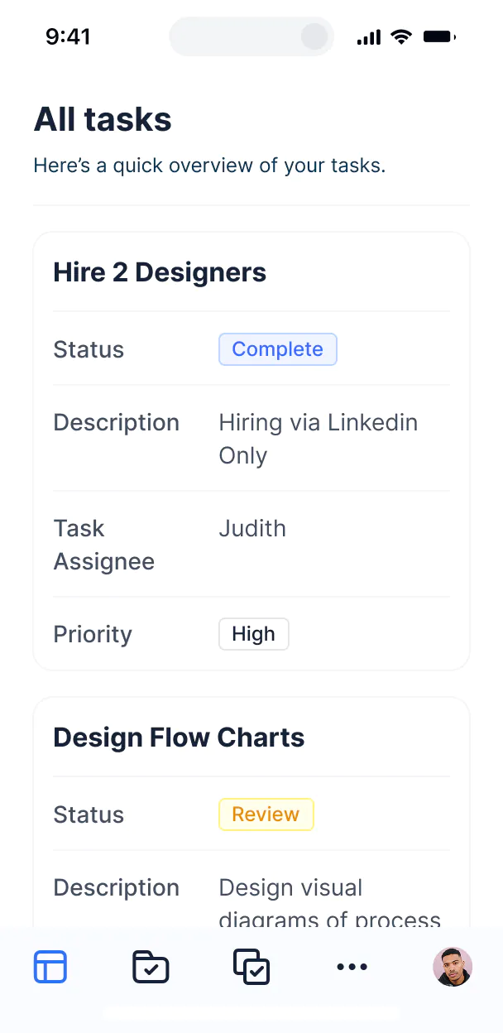Click the Review status badge
The height and width of the screenshot is (1033, 503).
click(x=266, y=814)
